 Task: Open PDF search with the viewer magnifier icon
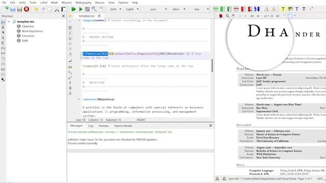coord(228,16)
